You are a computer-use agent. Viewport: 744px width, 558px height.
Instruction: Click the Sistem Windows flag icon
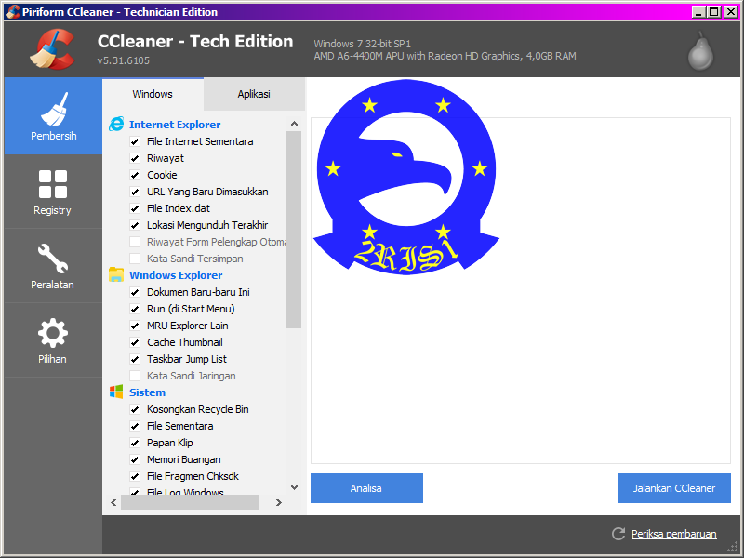point(116,392)
